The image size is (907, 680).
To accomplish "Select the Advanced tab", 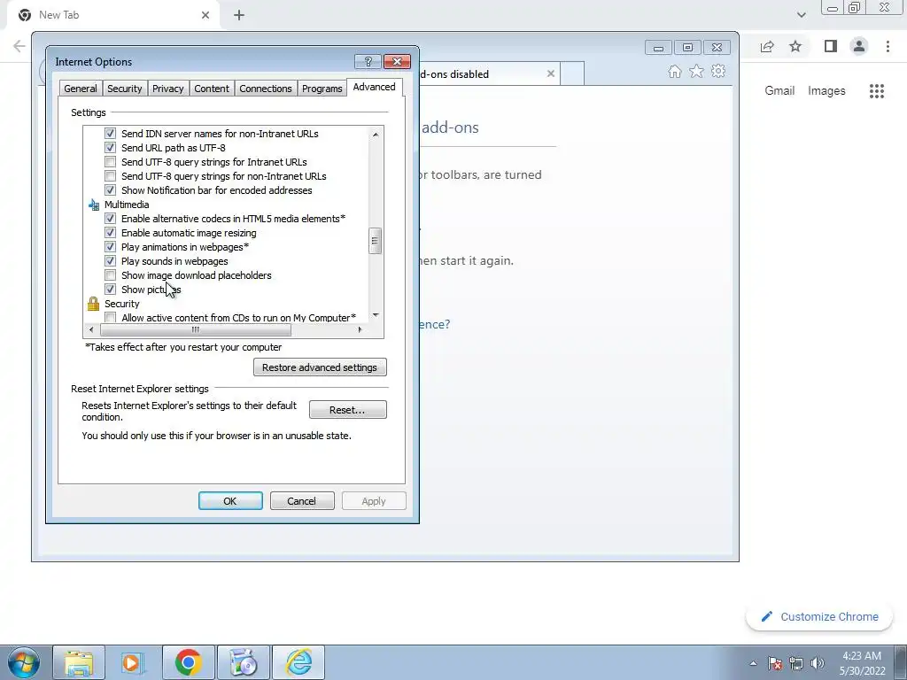I will tap(375, 87).
